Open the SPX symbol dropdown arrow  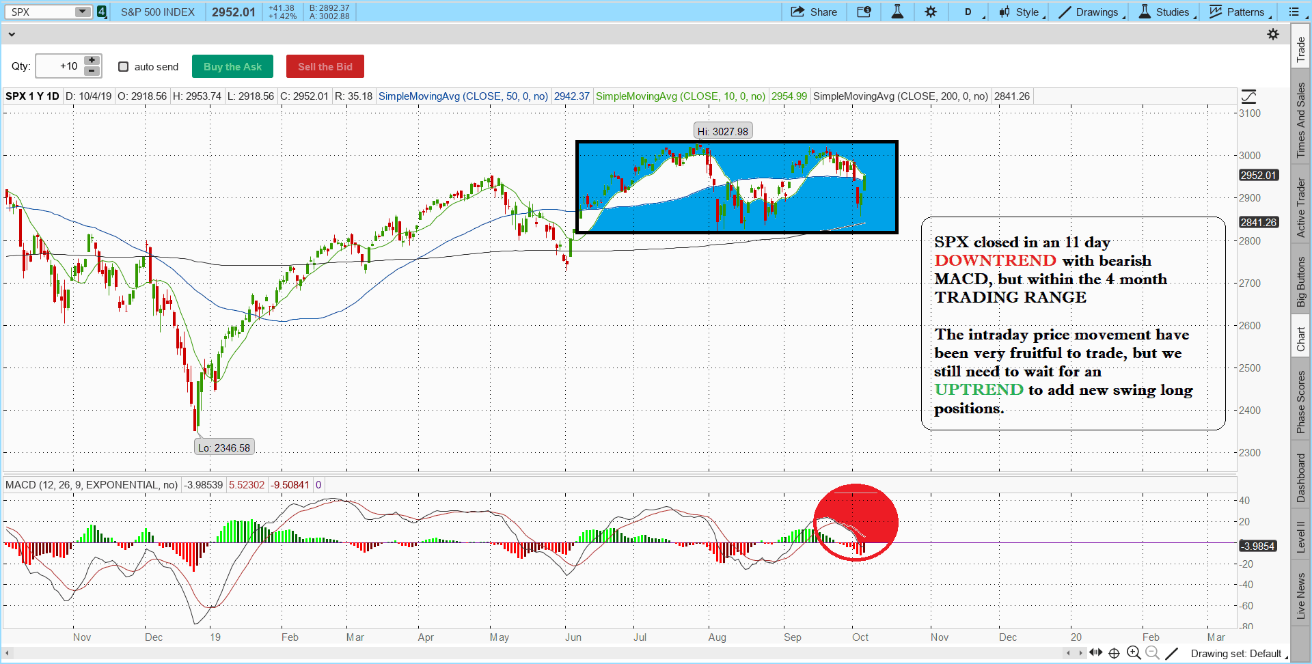tap(82, 12)
